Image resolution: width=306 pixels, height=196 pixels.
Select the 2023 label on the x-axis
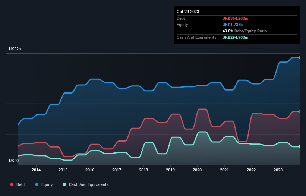(278, 170)
